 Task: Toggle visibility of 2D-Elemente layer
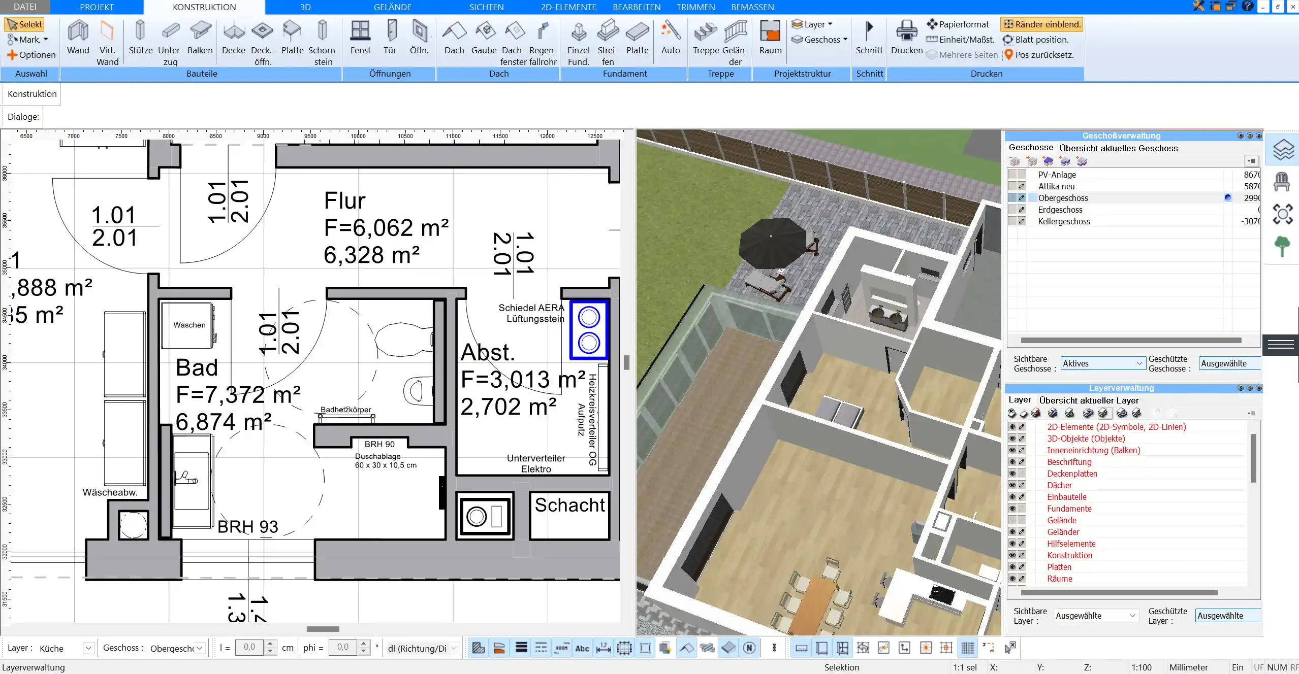1012,427
